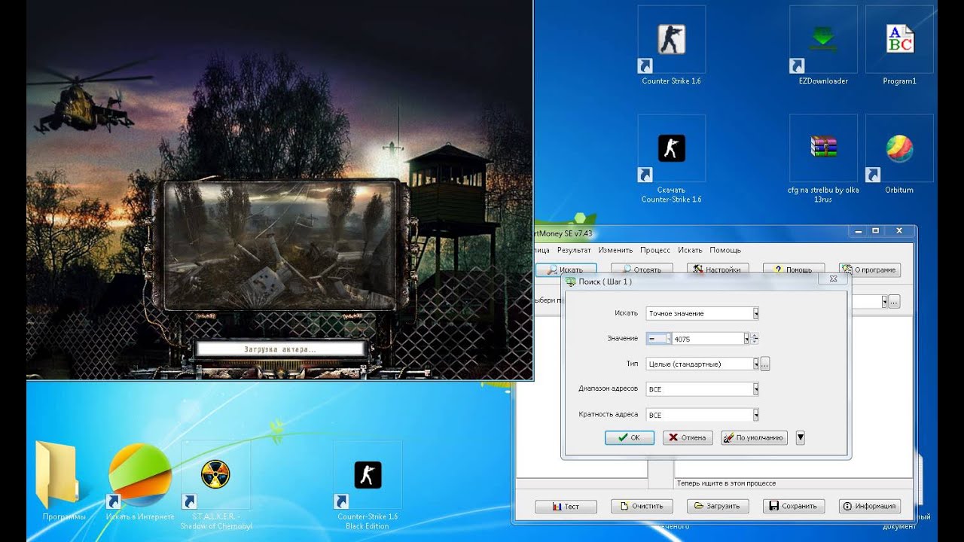Click the Очистить button in ArtMoney
The width and height of the screenshot is (964, 542).
pyautogui.click(x=642, y=507)
